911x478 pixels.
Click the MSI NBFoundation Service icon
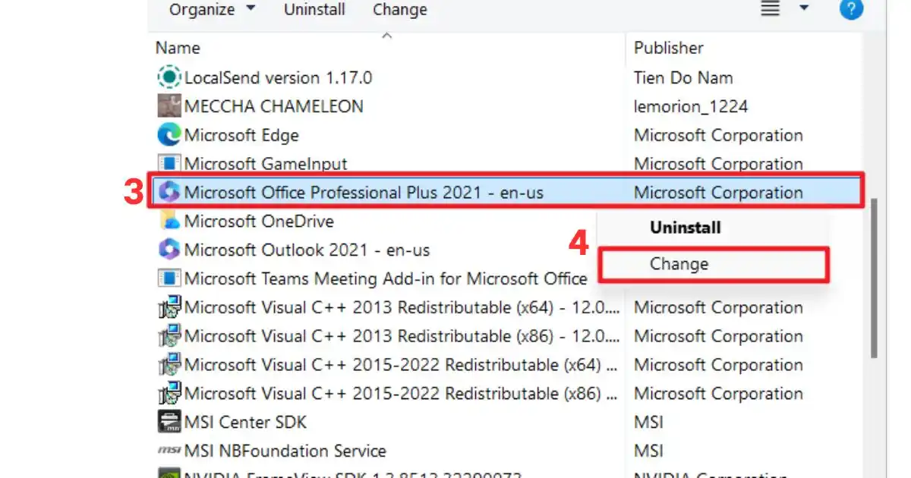tap(169, 451)
